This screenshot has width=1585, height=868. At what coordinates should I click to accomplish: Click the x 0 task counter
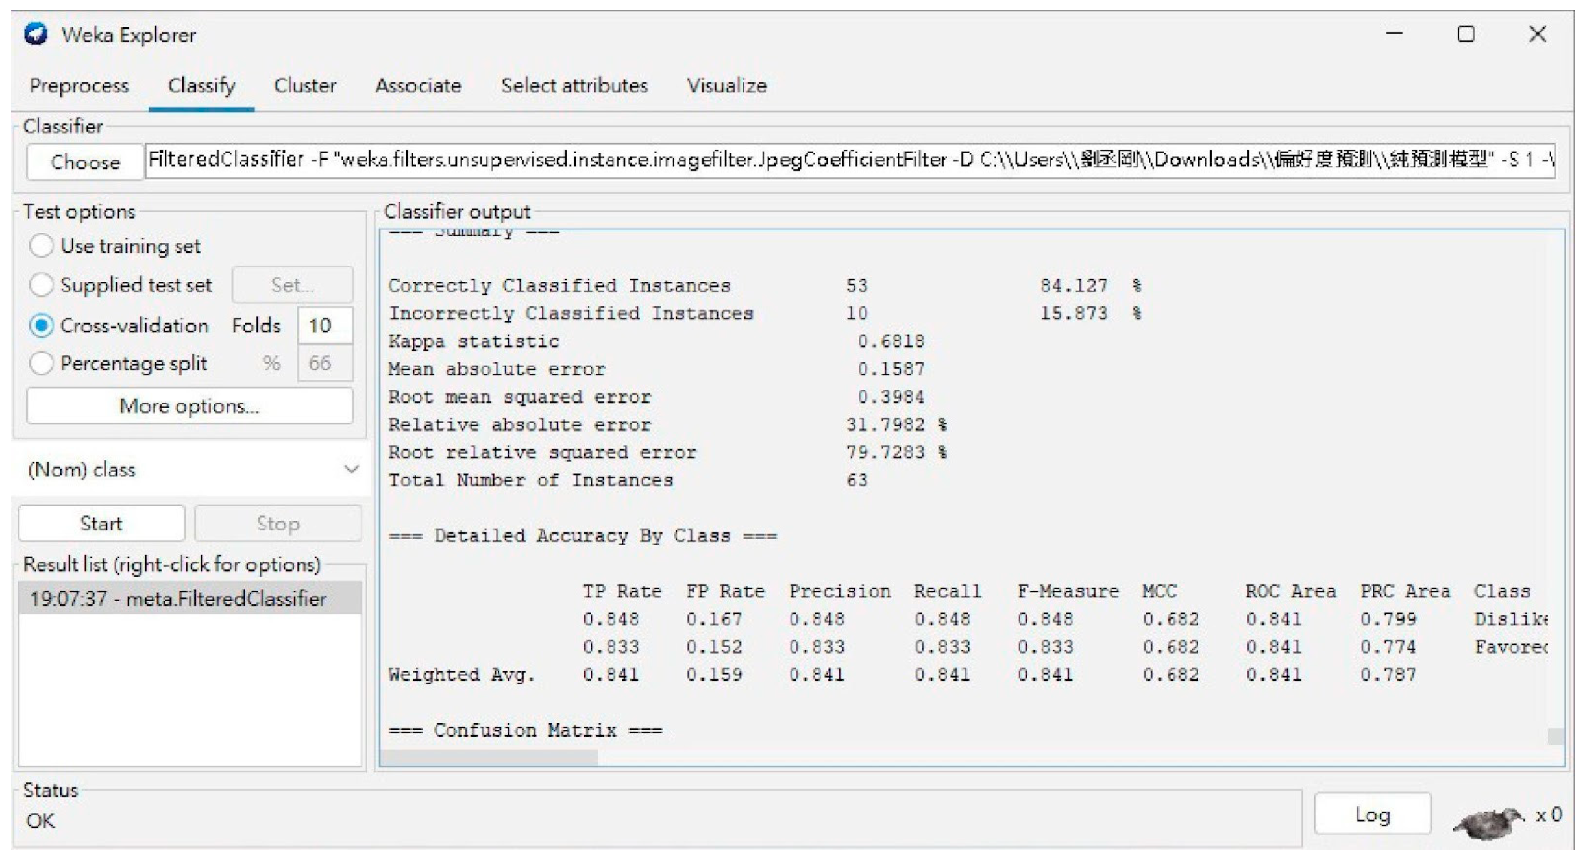[1549, 815]
